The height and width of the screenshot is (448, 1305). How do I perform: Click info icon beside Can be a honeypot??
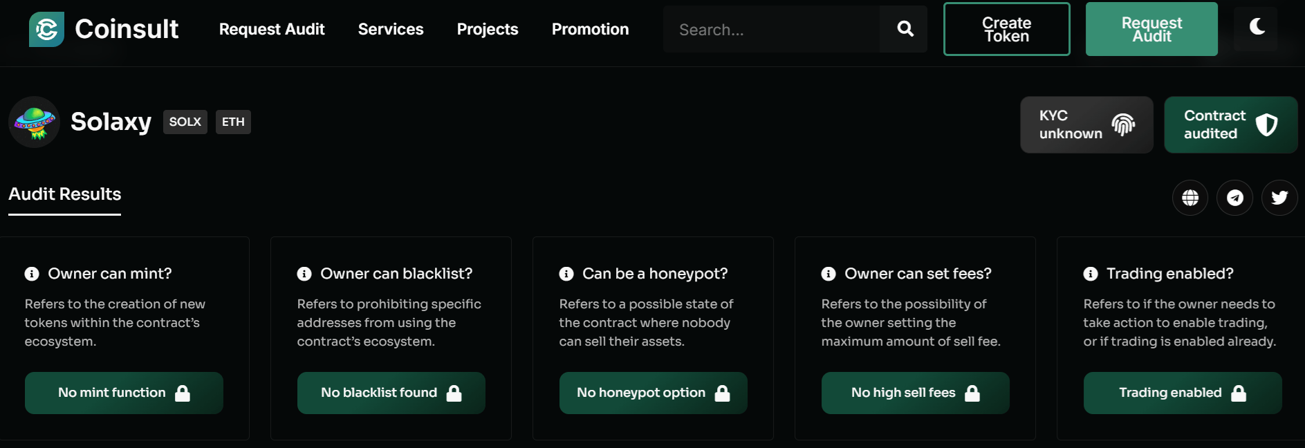pos(566,274)
